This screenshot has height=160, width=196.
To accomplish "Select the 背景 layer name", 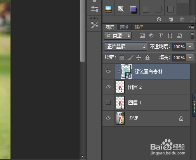I will [134, 118].
